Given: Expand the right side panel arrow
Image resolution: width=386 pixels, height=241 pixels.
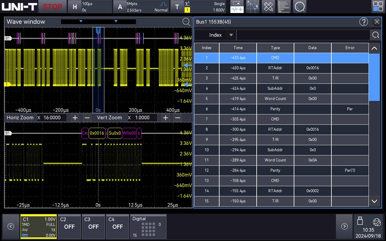Looking at the screenshot, I should click(x=344, y=226).
